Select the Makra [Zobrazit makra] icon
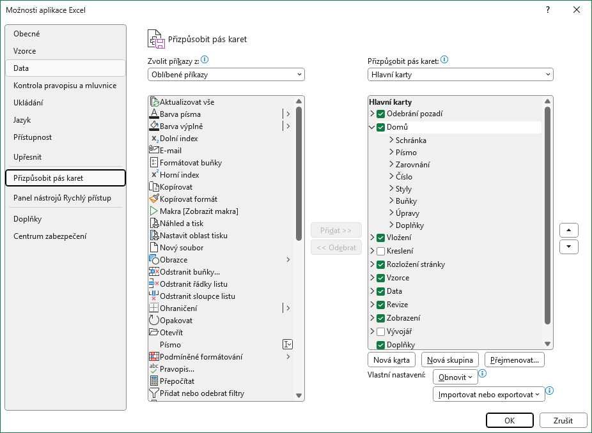This screenshot has height=433, width=592. (153, 211)
